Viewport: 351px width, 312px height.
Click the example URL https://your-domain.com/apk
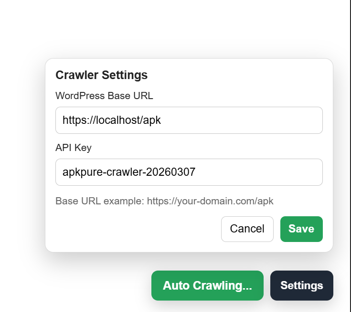click(x=210, y=201)
